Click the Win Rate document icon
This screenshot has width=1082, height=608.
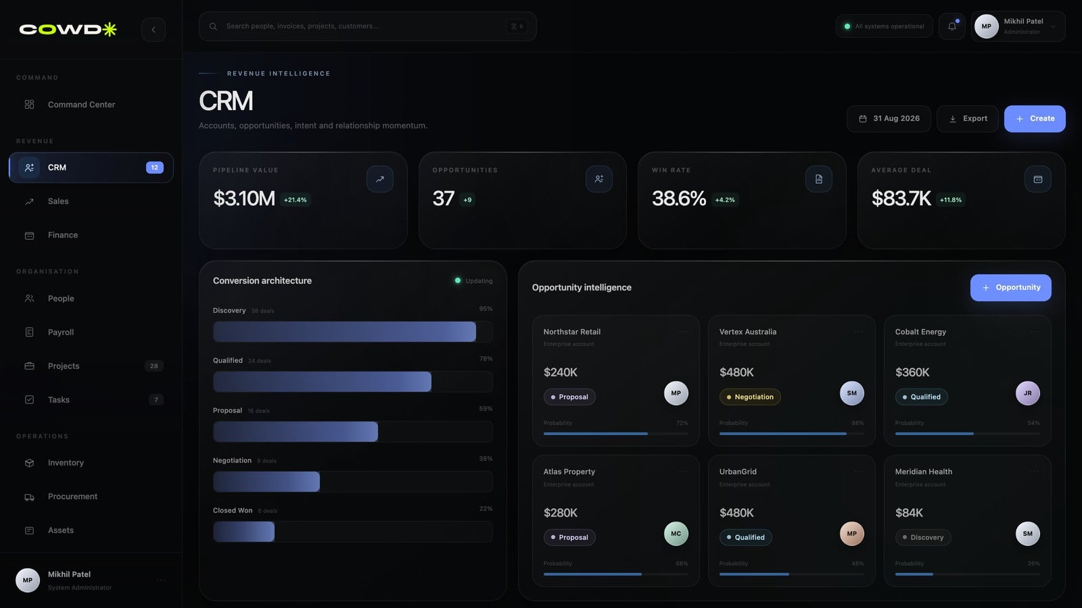819,179
